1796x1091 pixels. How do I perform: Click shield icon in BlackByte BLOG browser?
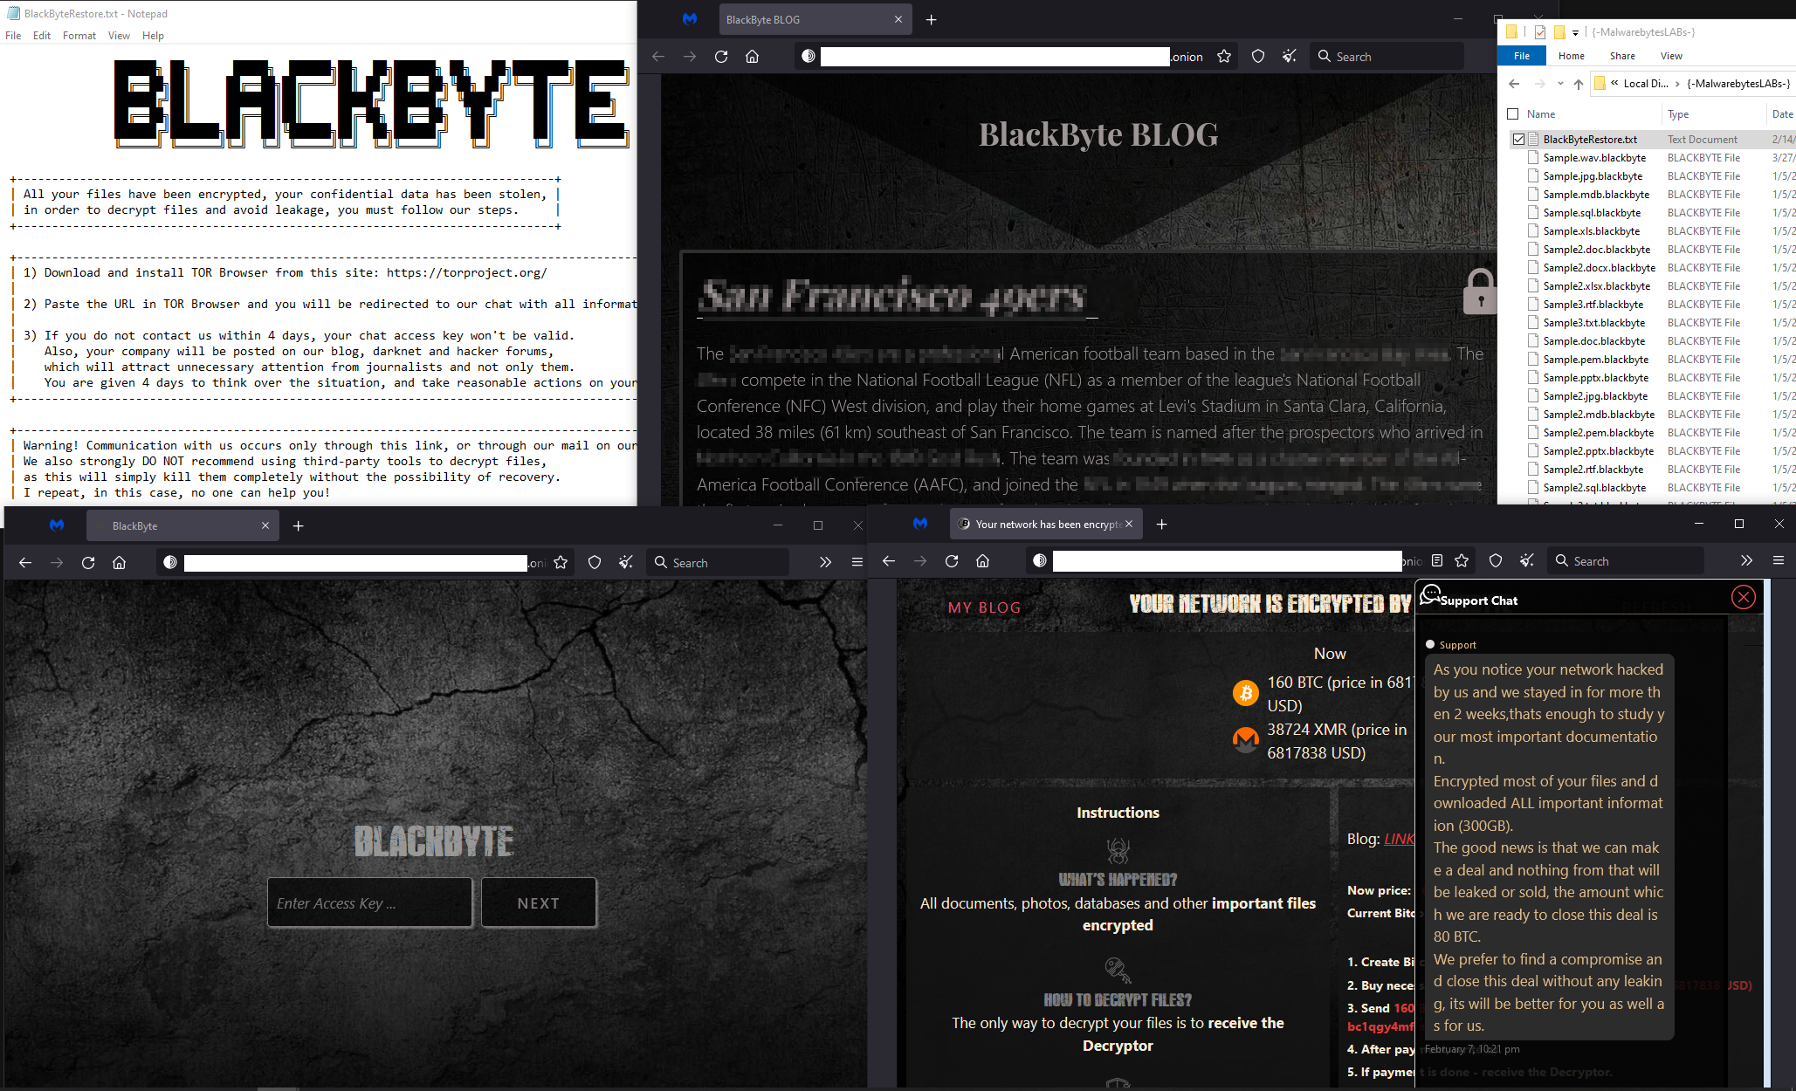pos(1258,57)
